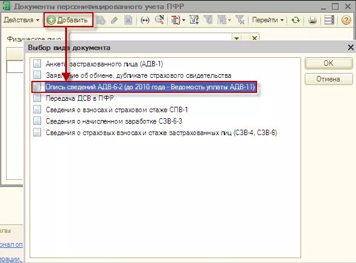Select Опись сведений АДВ-6-2 row
The image size is (356, 263).
pos(144,87)
